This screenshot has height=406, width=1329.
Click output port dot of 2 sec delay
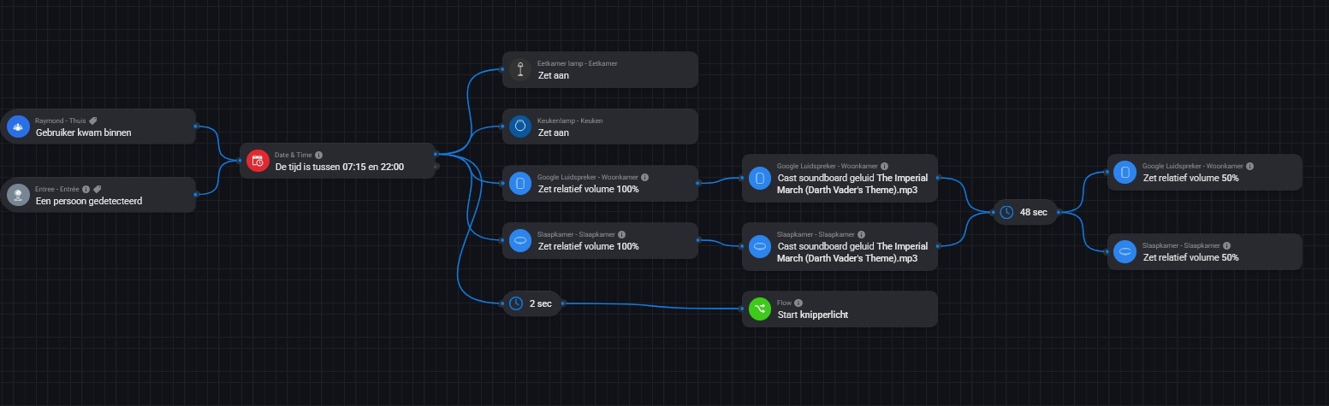click(x=563, y=303)
